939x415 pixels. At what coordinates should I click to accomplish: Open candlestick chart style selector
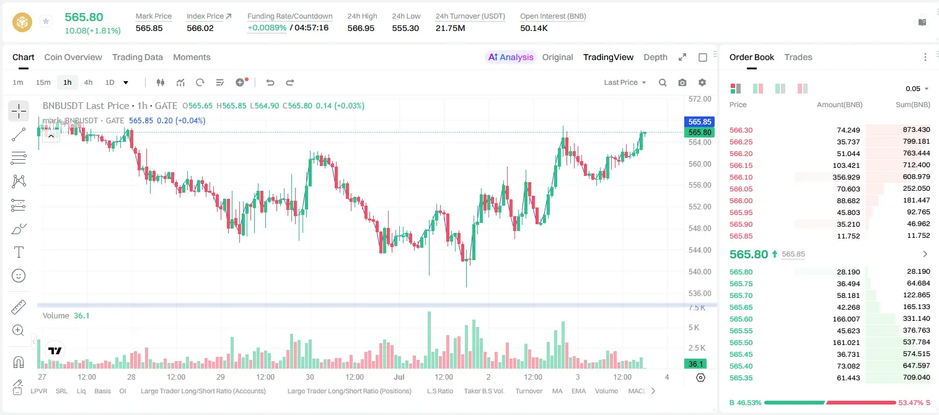pos(161,82)
